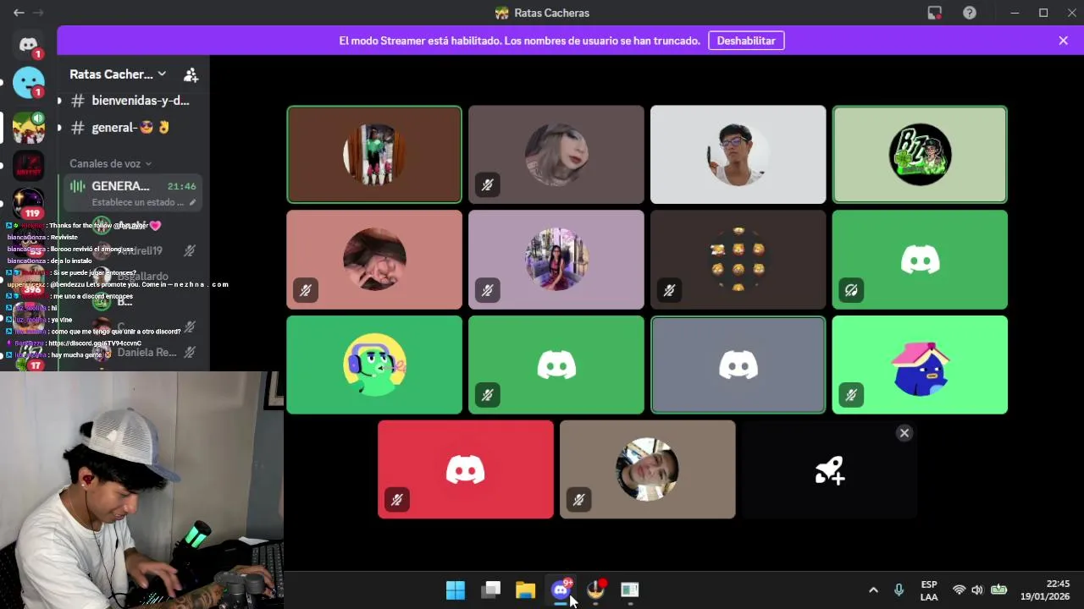Focus the green deafened Discord-logo tile
This screenshot has width=1084, height=609.
[x=920, y=260]
